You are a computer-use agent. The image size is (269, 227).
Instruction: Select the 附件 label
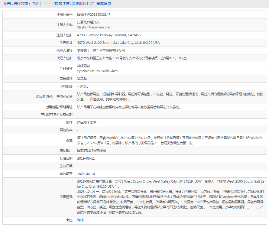69,122
